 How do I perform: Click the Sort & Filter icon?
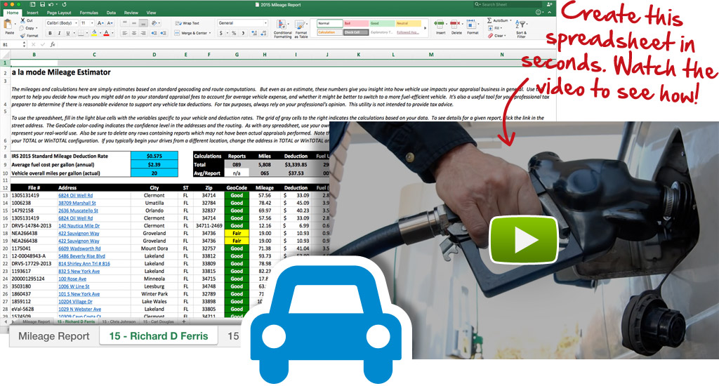click(x=521, y=25)
